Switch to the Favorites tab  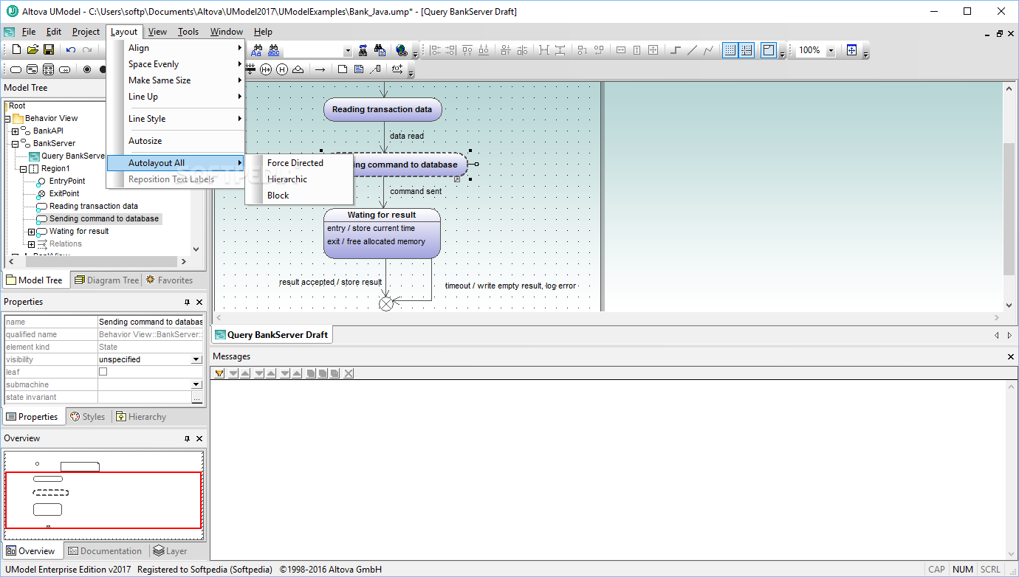169,280
